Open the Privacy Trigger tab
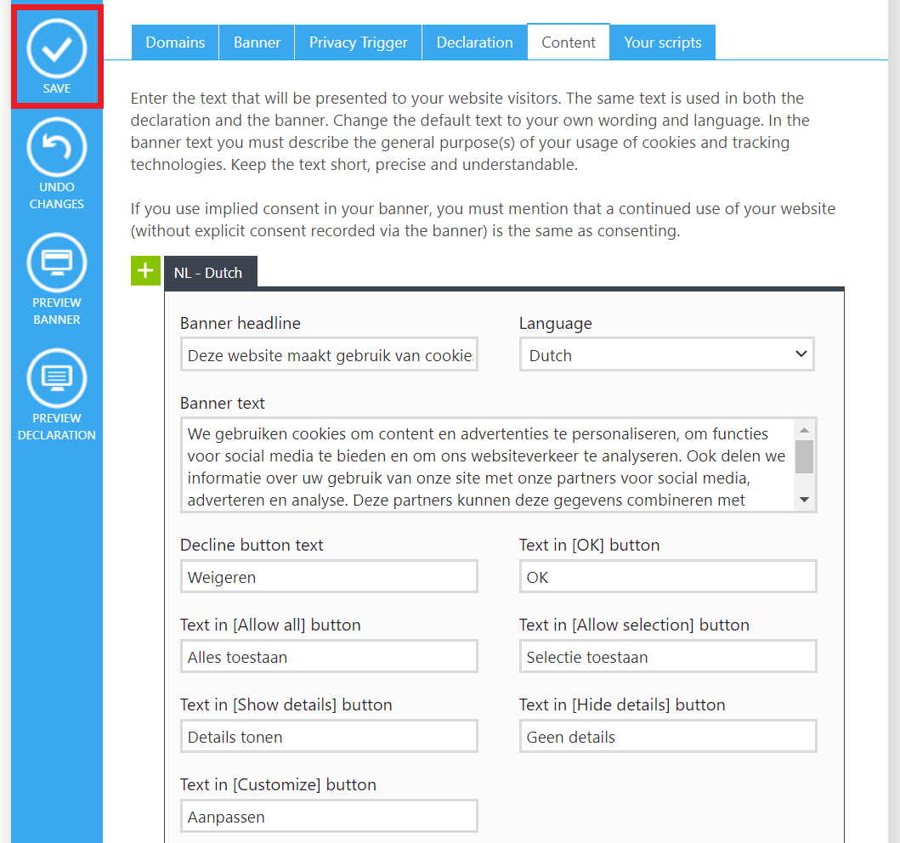Screen dimensions: 900x843 [358, 42]
